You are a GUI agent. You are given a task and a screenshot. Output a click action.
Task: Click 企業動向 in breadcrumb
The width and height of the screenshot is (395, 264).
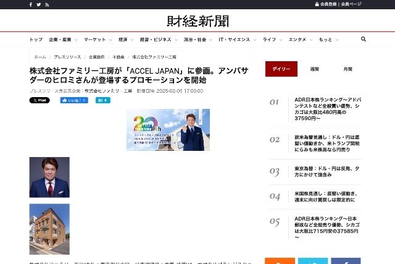click(x=97, y=57)
